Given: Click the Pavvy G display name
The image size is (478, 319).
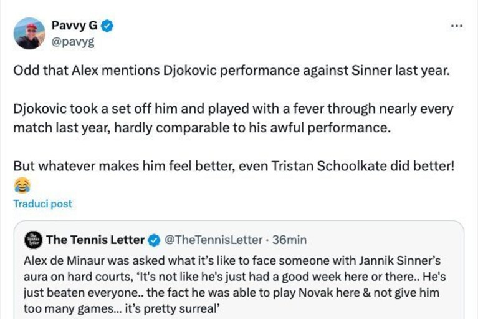Looking at the screenshot, I should tap(74, 26).
